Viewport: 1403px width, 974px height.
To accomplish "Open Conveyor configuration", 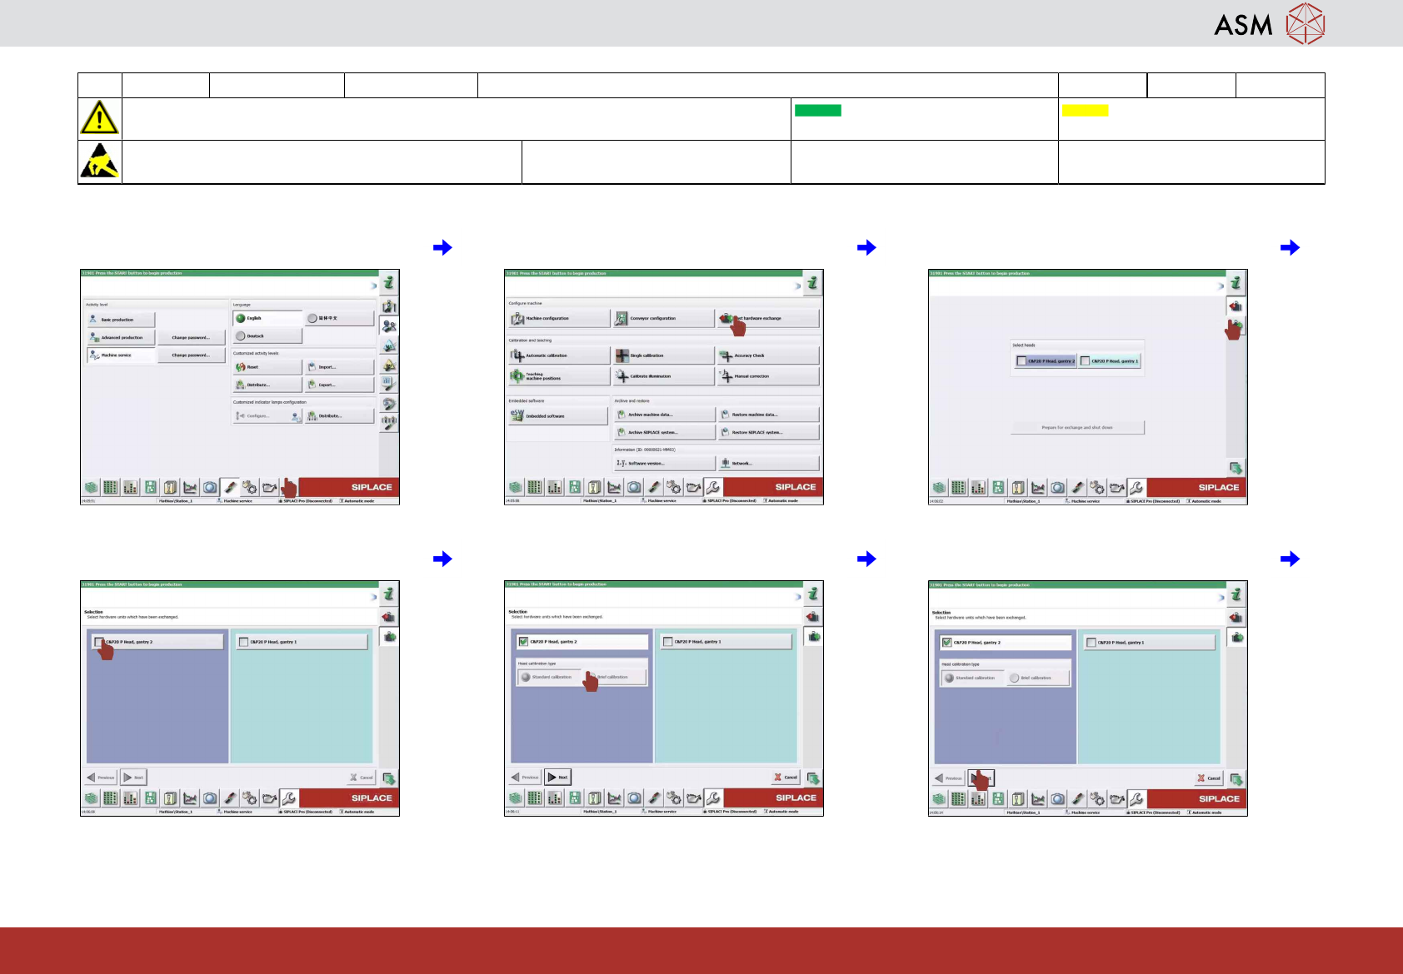I will point(663,318).
